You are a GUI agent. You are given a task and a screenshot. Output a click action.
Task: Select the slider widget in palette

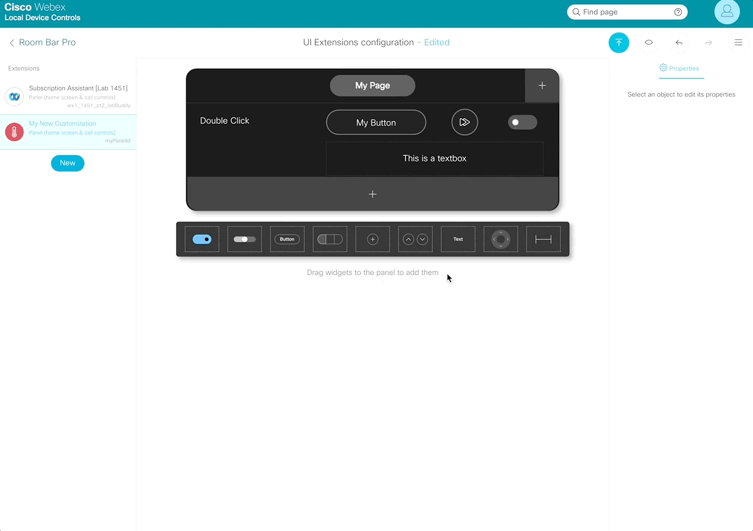[244, 239]
